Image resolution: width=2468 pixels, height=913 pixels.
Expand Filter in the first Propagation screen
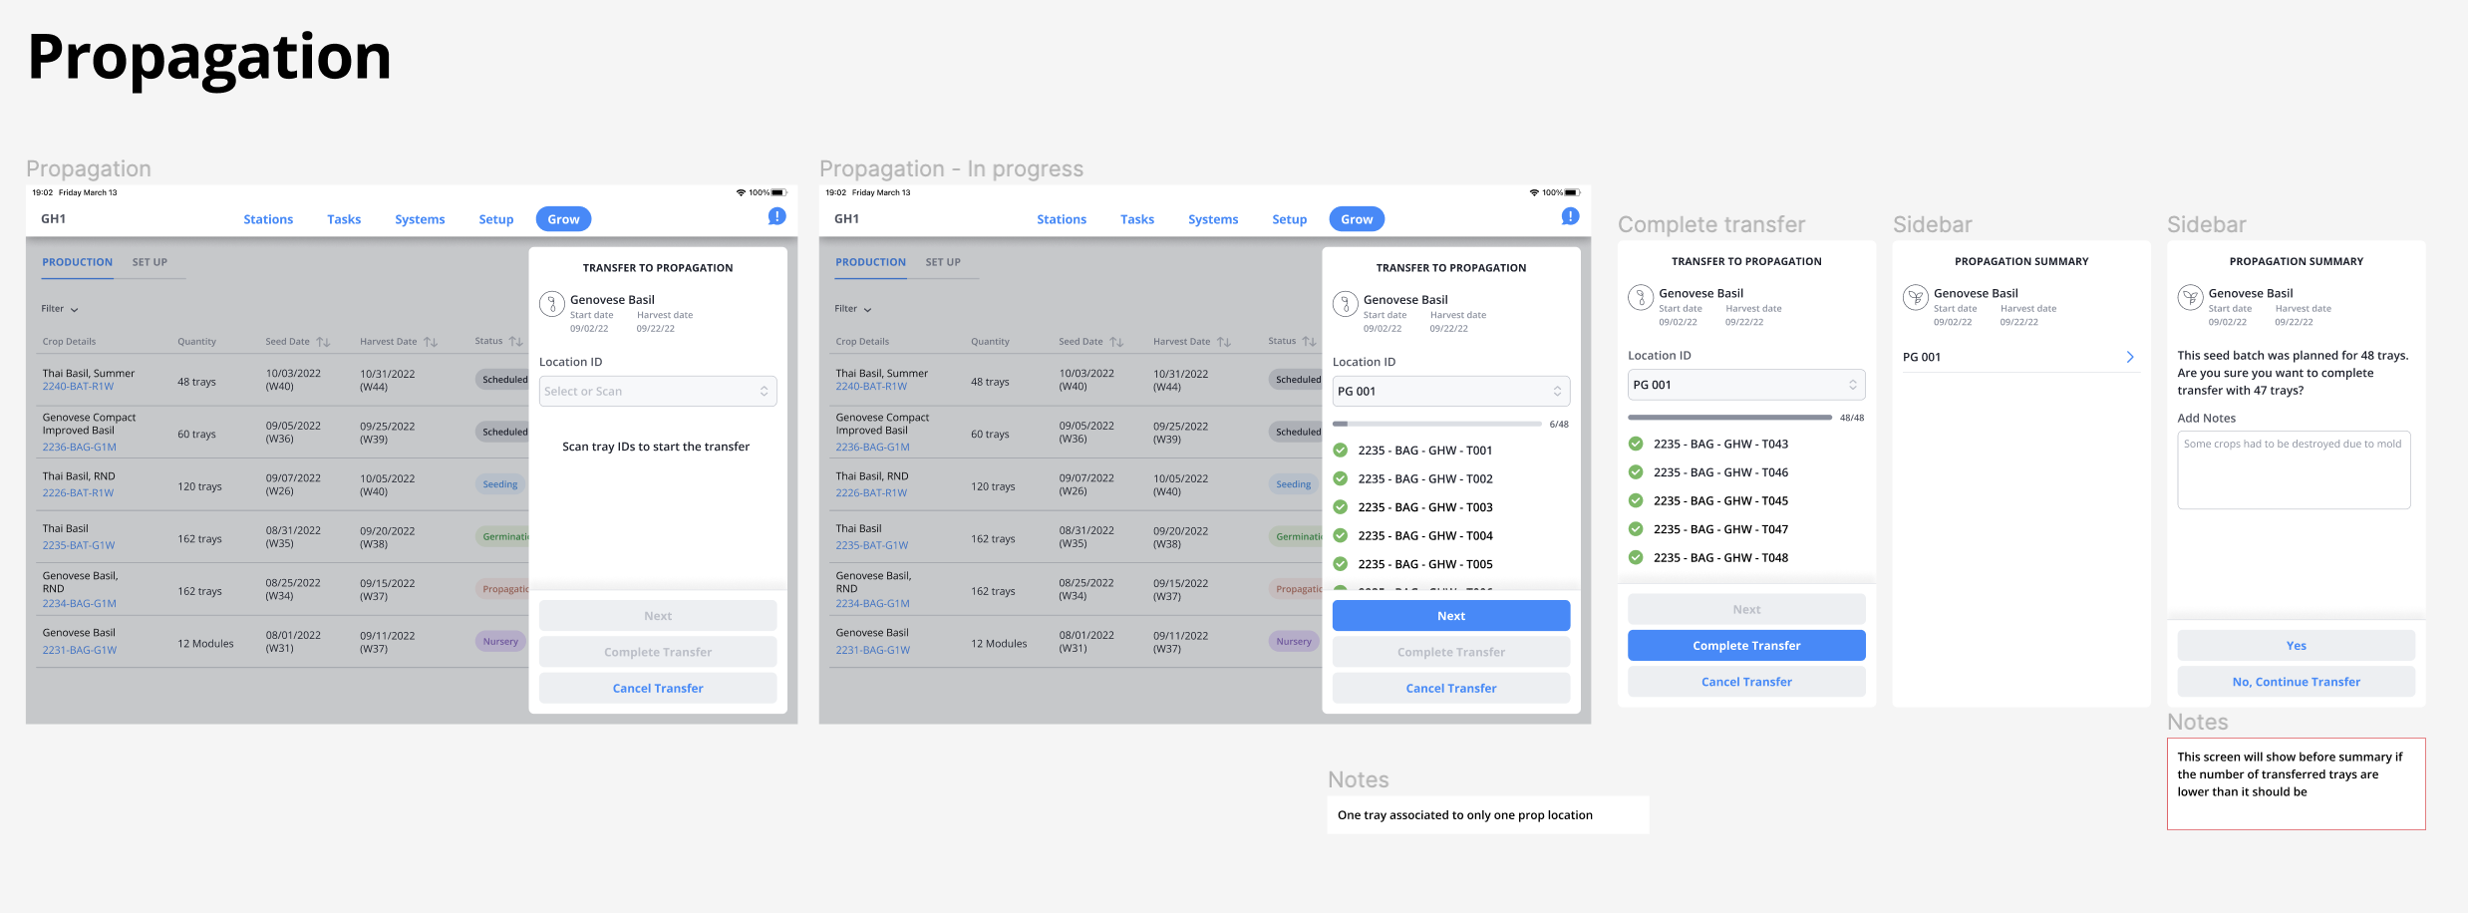click(60, 309)
